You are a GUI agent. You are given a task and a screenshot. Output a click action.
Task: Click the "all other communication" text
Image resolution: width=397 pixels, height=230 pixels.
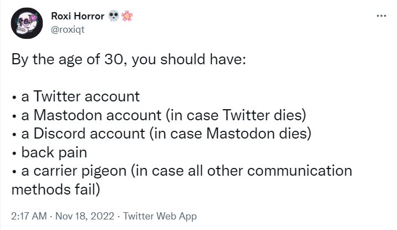(x=266, y=171)
